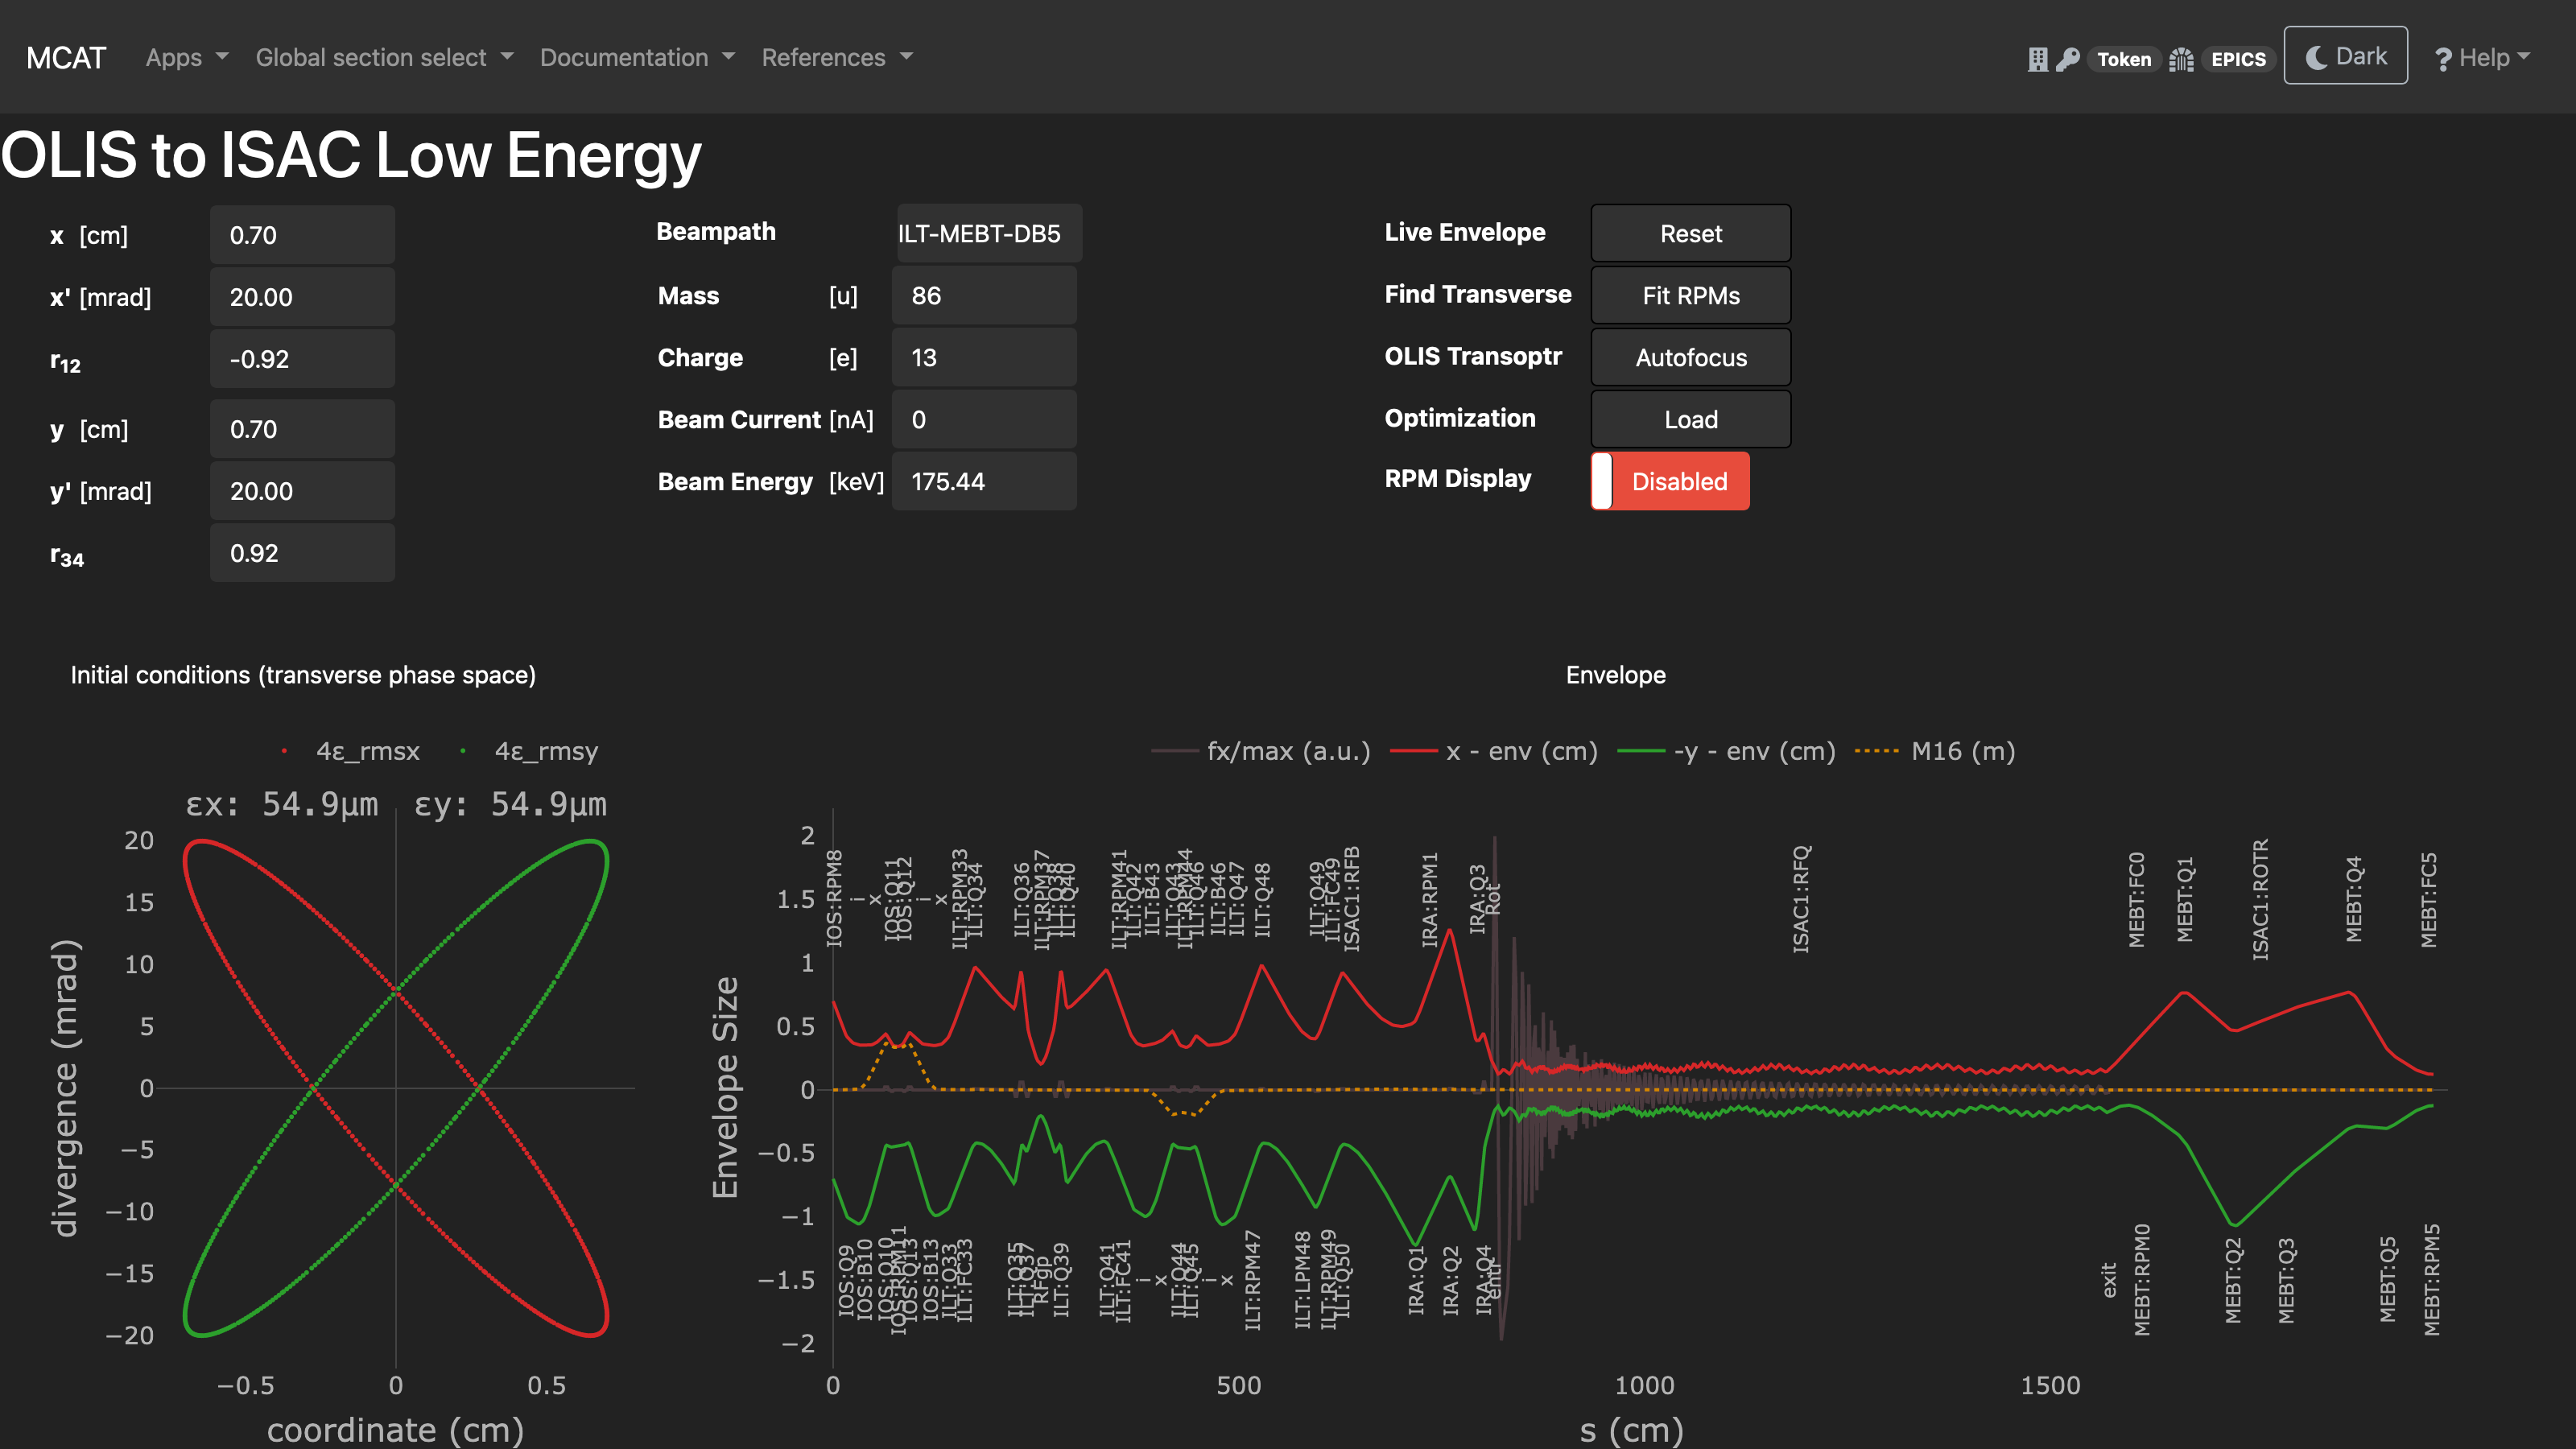
Task: Click the Optimization Load button
Action: coord(1691,419)
